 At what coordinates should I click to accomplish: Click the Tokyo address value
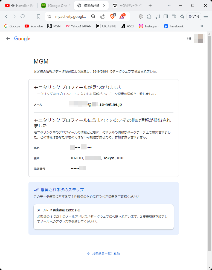coord(97,158)
